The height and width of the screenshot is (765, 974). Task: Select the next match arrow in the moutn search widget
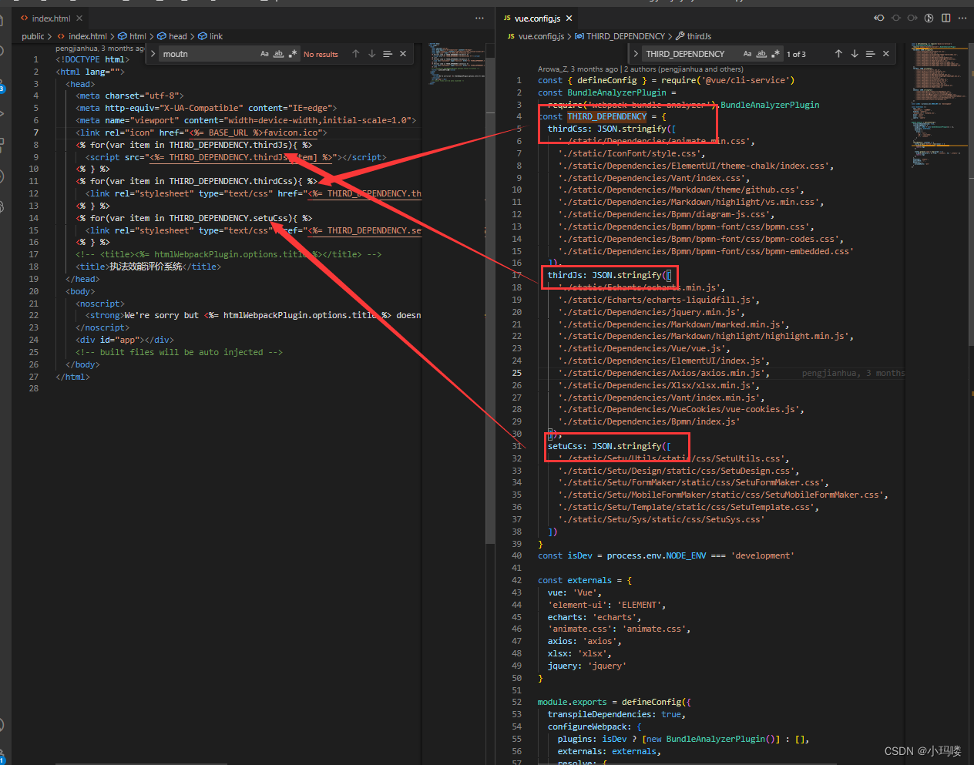click(371, 54)
